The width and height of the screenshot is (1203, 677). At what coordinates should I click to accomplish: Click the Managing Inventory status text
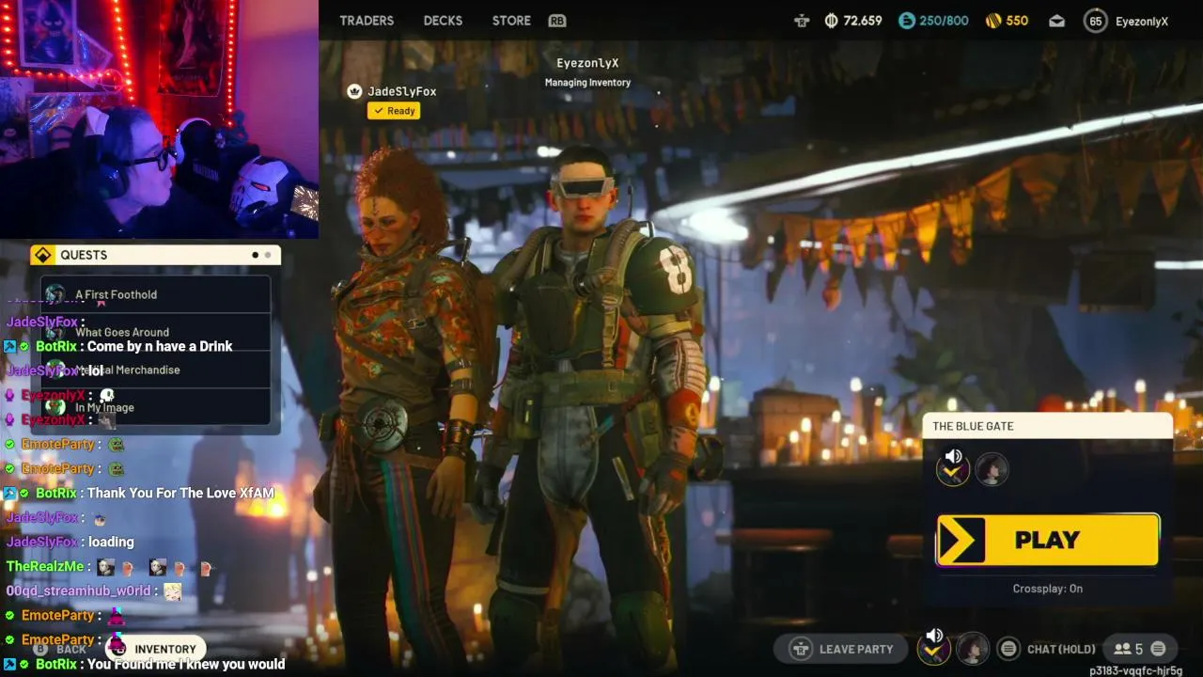(587, 83)
